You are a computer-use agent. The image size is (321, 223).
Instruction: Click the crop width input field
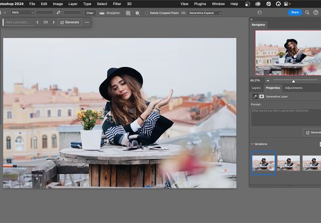coord(45,13)
